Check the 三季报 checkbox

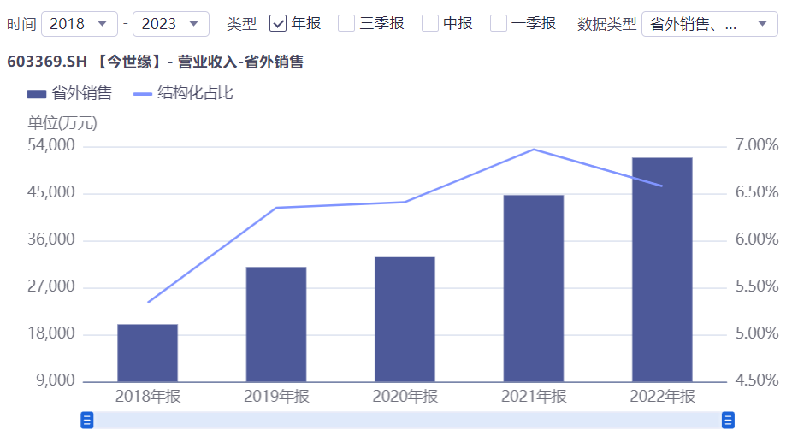pos(346,23)
